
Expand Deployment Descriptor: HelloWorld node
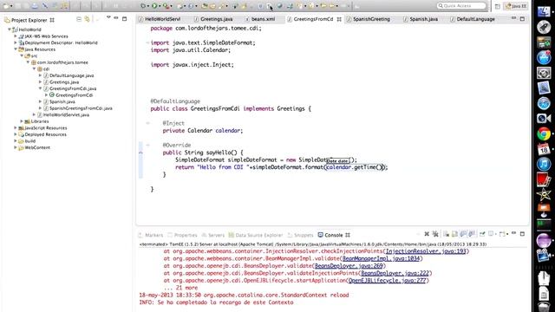pyautogui.click(x=16, y=42)
